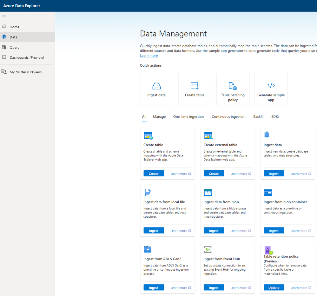Click the Table batching policy tile label
The height and width of the screenshot is (296, 317).
tap(233, 97)
